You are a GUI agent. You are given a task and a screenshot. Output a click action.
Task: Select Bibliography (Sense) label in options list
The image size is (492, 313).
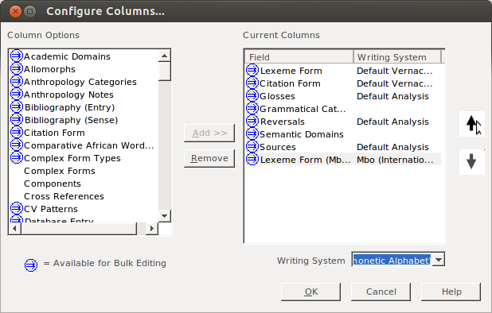point(71,120)
